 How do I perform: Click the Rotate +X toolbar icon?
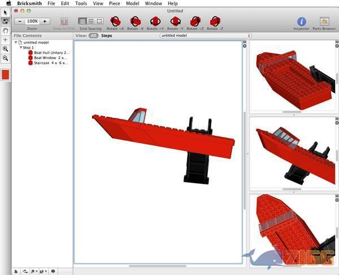click(x=115, y=21)
